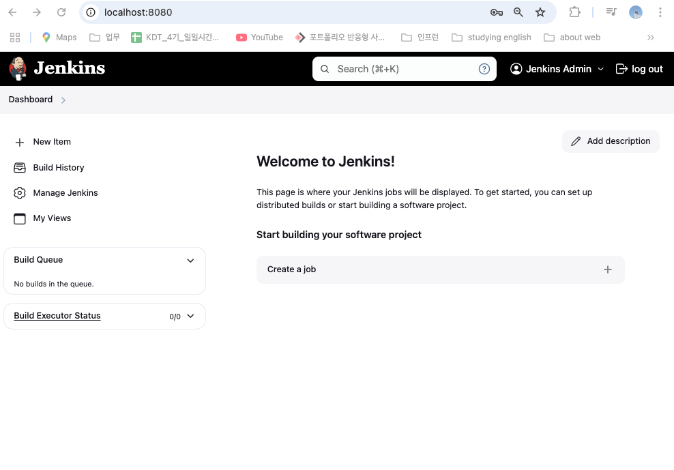Open the about web bookmark folder

(x=572, y=38)
